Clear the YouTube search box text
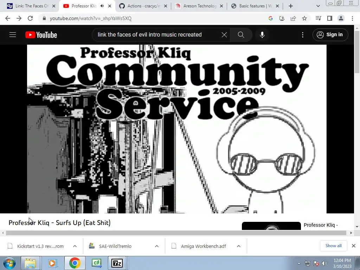 (224, 35)
